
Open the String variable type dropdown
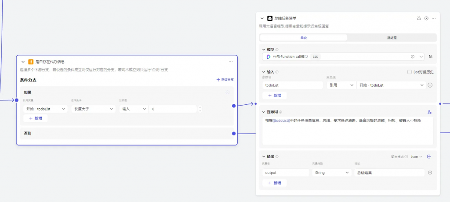click(332, 173)
